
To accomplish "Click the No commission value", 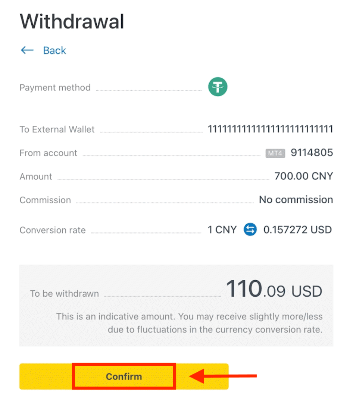I will click(x=296, y=200).
